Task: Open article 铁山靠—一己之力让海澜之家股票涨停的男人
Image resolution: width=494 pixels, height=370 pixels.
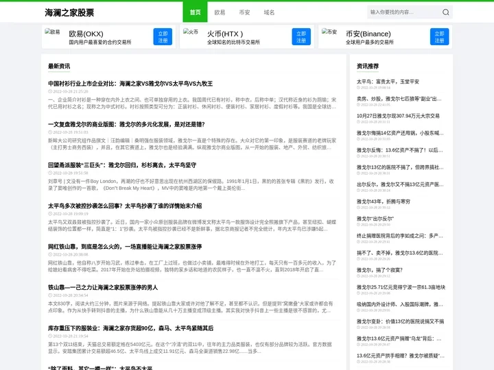Action: coord(103,287)
